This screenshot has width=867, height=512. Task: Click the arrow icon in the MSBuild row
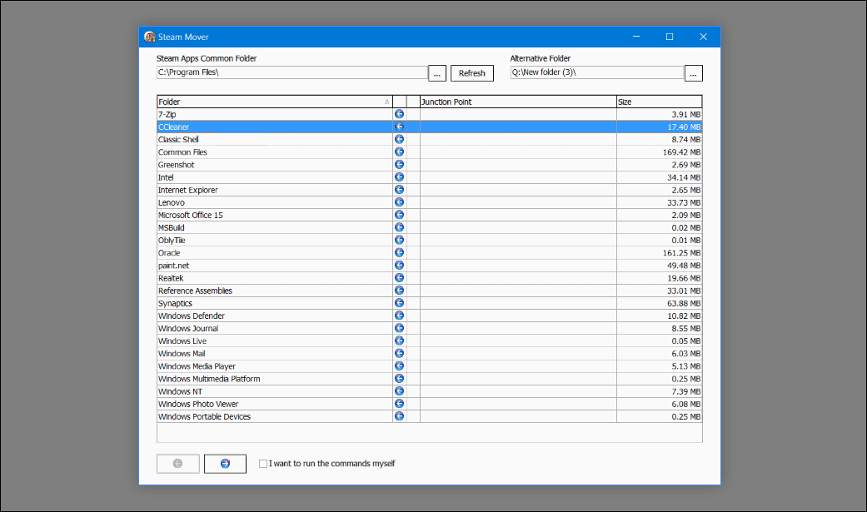click(399, 227)
